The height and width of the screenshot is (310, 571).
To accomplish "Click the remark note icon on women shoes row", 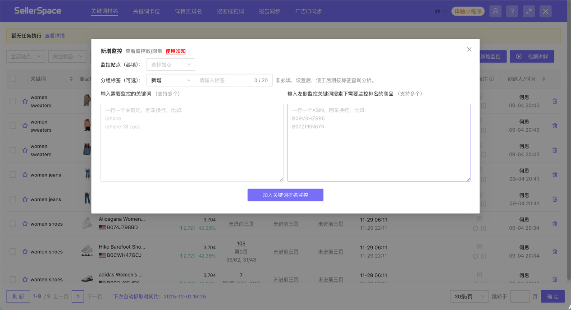I will click(x=484, y=228).
